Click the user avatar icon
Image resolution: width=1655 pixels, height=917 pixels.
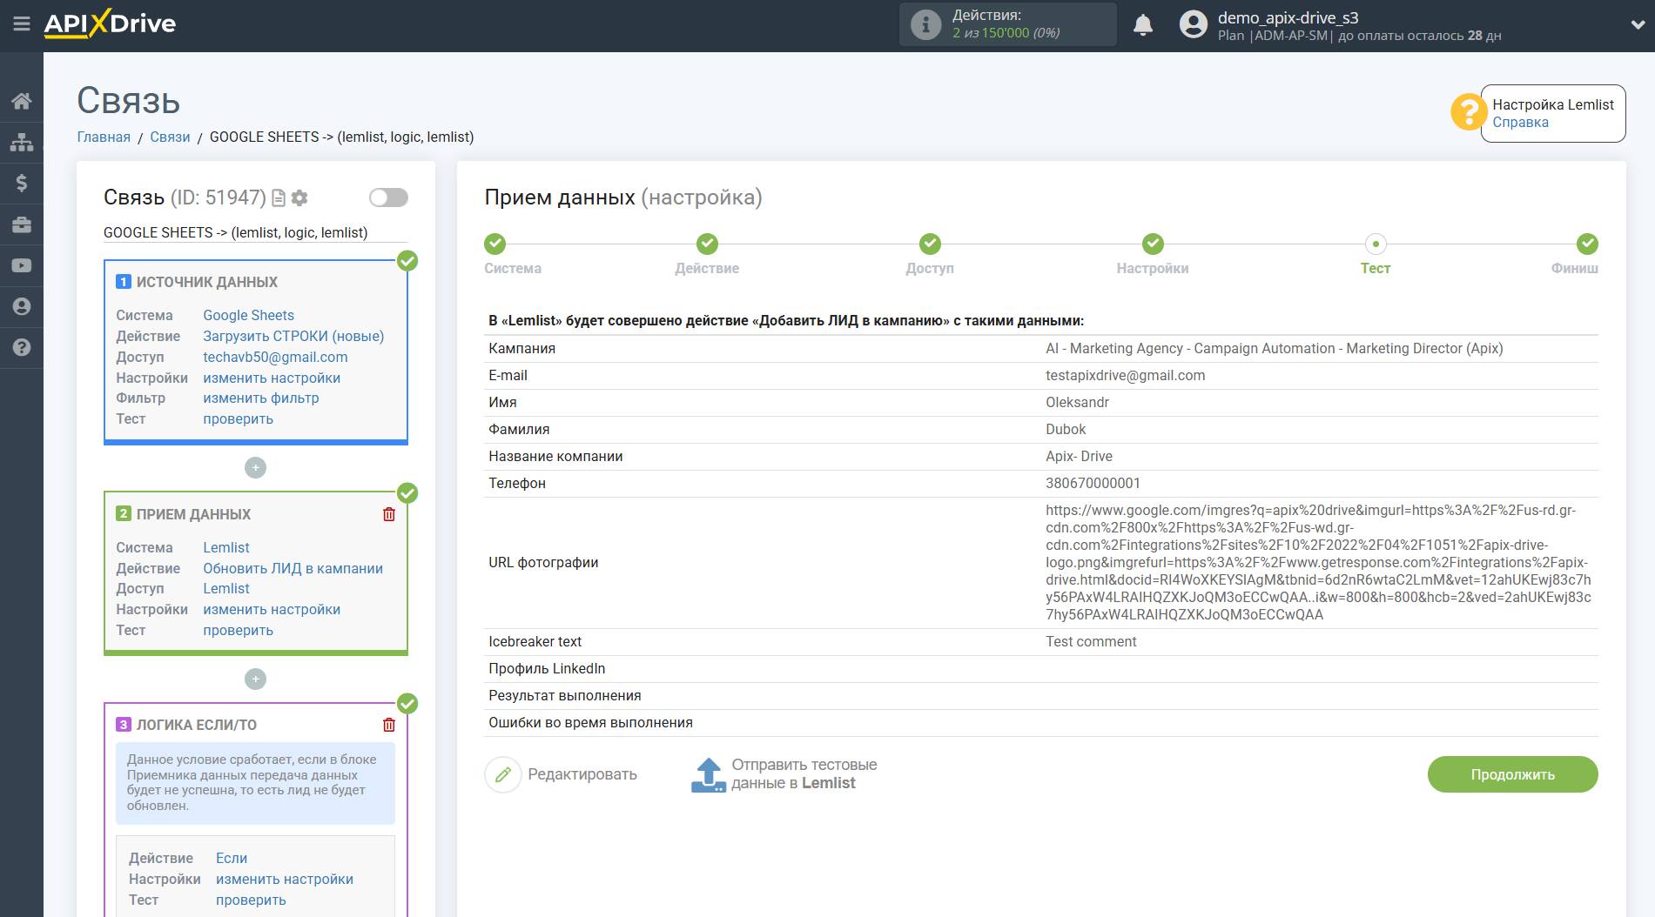tap(1194, 24)
